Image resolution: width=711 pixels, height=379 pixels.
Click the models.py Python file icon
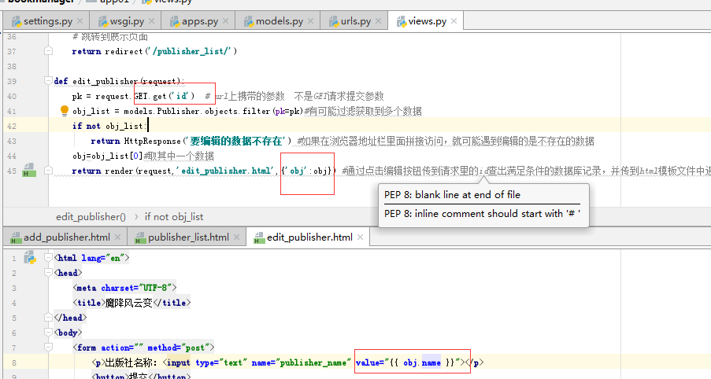click(x=249, y=21)
